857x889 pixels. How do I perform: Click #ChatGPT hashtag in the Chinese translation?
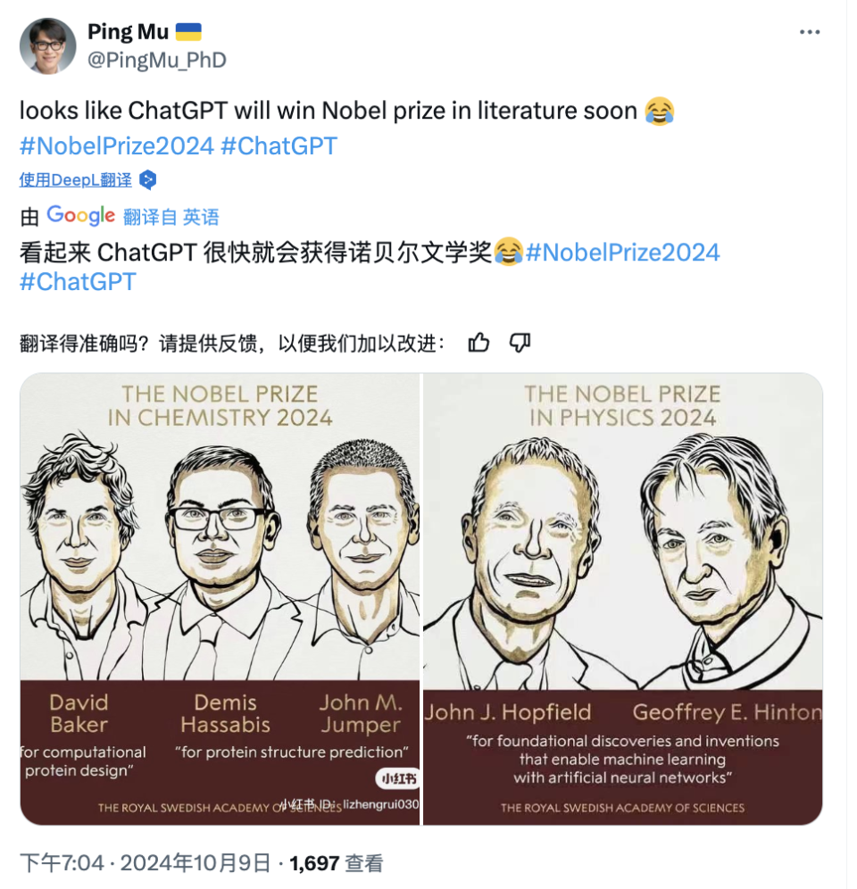(x=78, y=282)
